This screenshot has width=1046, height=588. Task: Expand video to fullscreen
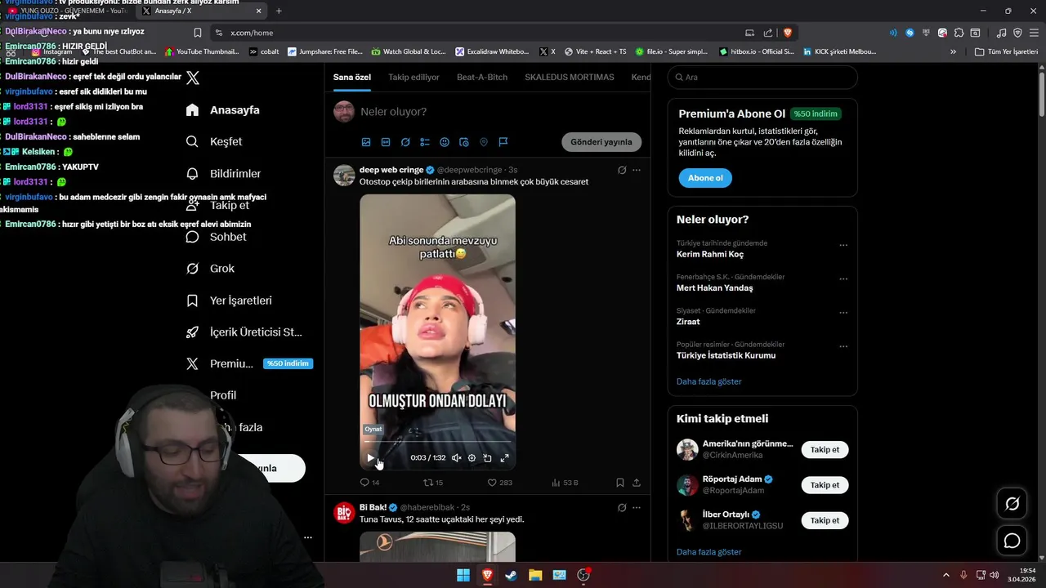504,458
